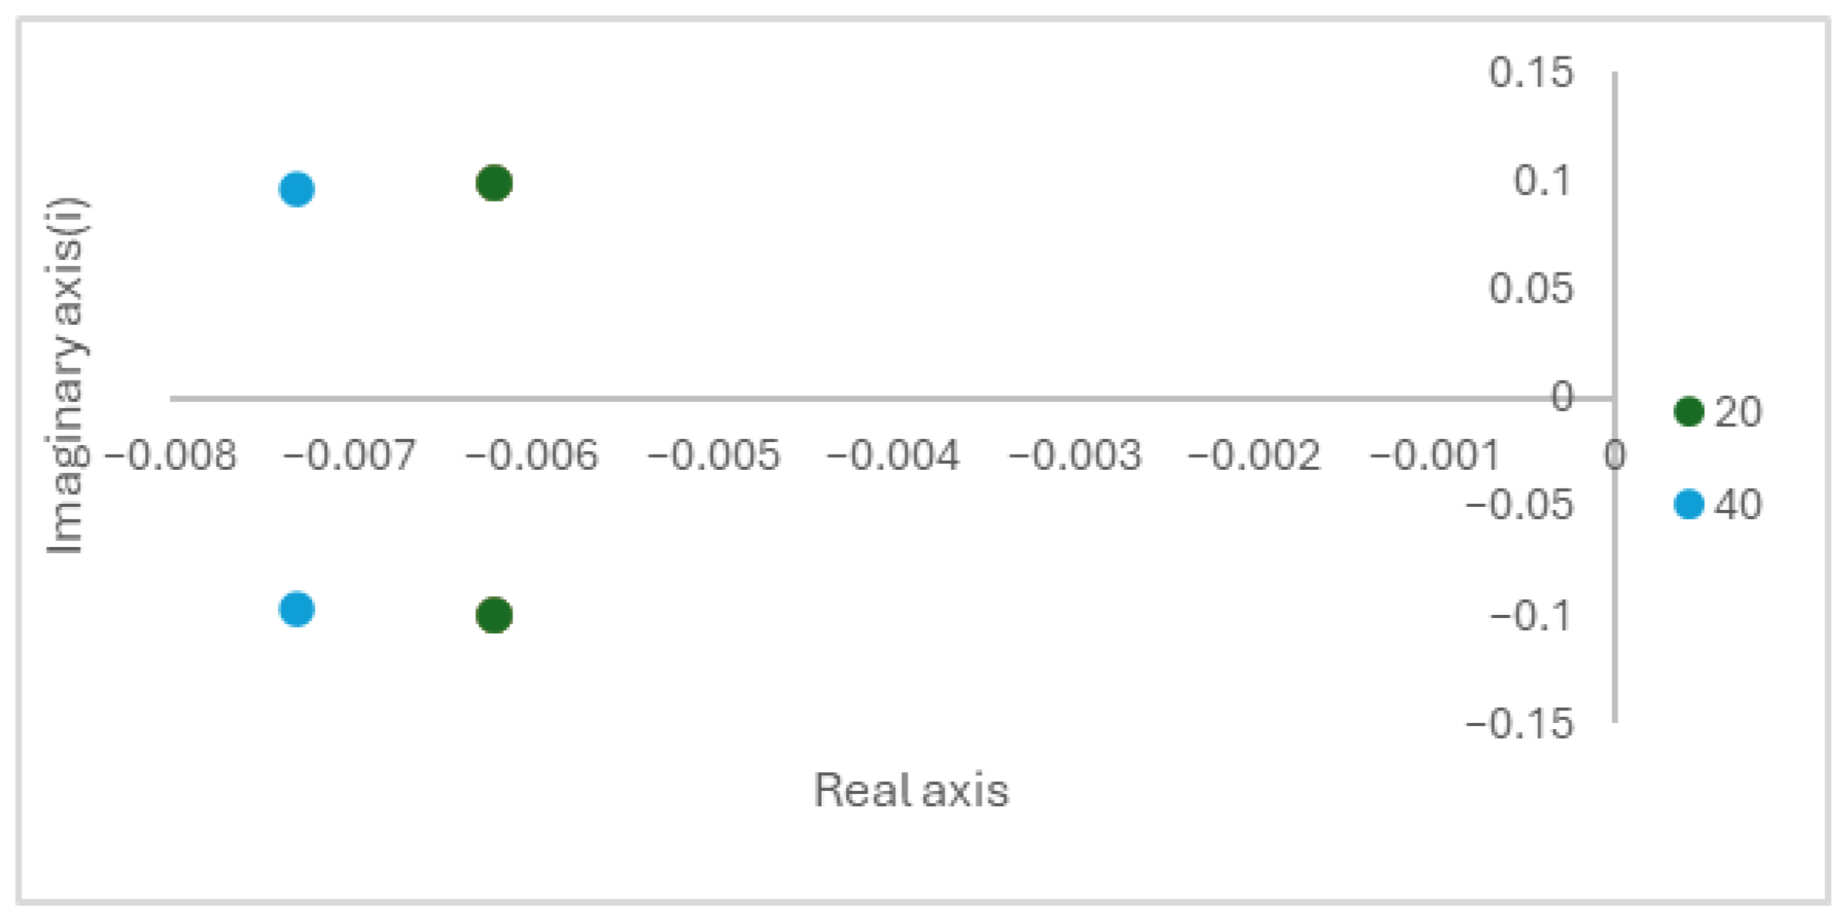The image size is (1846, 922).
Task: Click the lower green data point
Action: [x=494, y=615]
